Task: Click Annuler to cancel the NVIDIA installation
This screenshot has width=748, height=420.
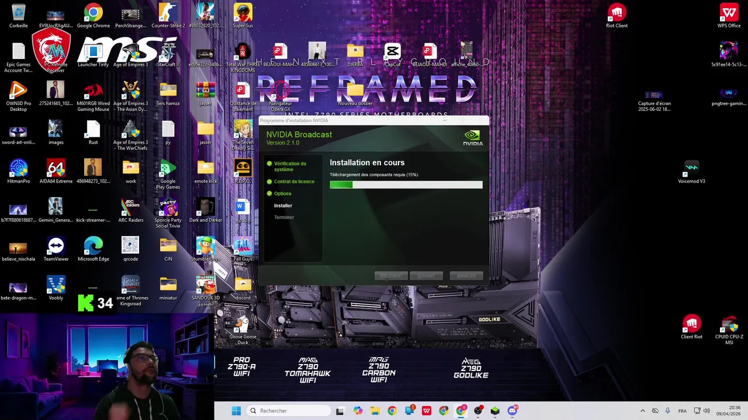Action: 466,276
